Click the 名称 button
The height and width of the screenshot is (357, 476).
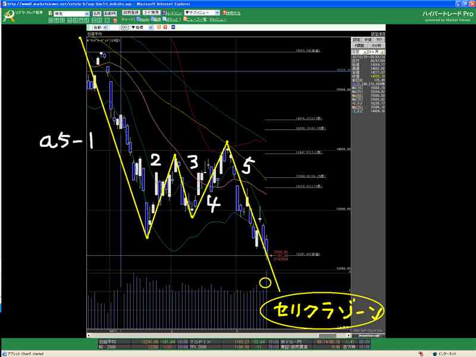97,14
